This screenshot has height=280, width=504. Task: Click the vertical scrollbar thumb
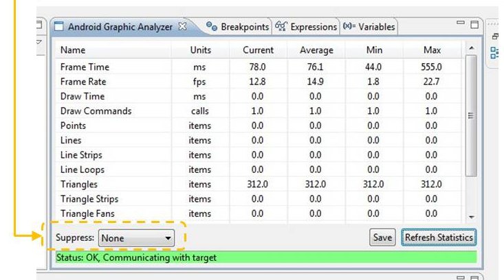point(471,115)
